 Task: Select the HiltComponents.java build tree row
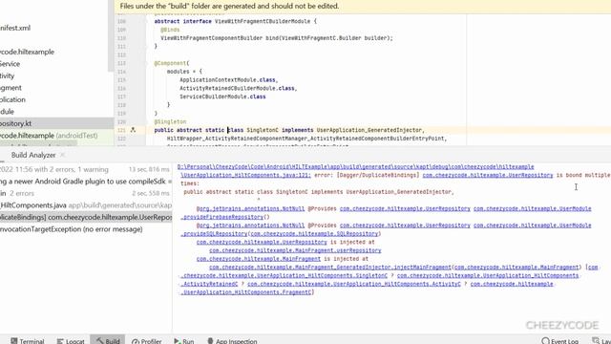pyautogui.click(x=86, y=205)
